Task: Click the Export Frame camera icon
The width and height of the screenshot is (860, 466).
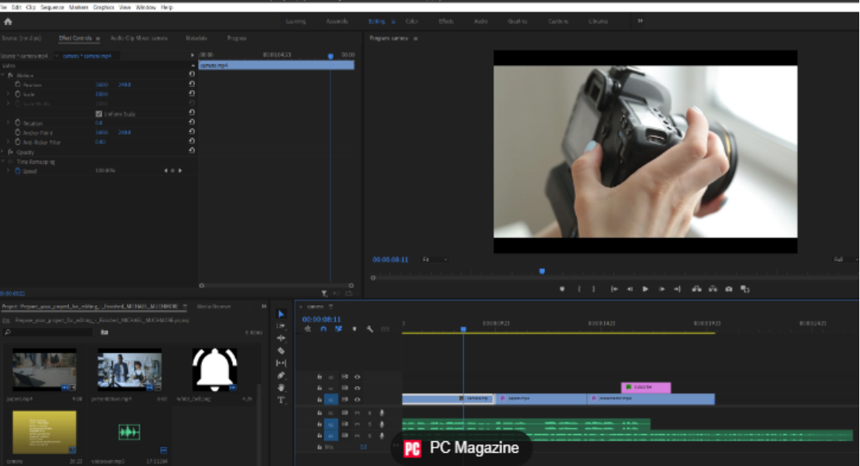Action: [728, 288]
